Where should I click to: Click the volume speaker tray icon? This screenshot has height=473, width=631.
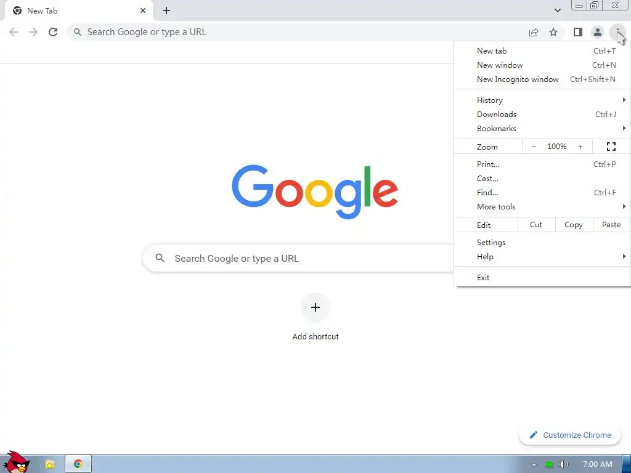click(564, 464)
